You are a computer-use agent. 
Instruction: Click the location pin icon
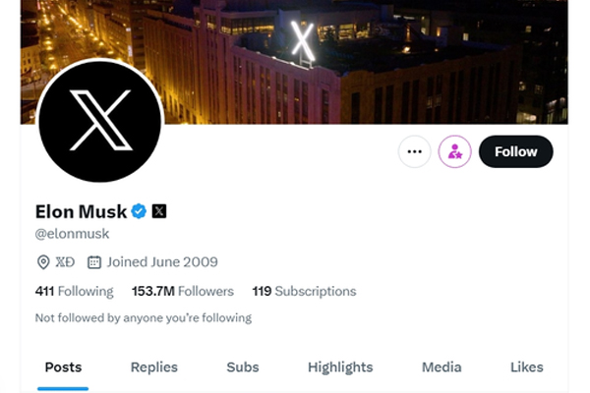click(43, 262)
